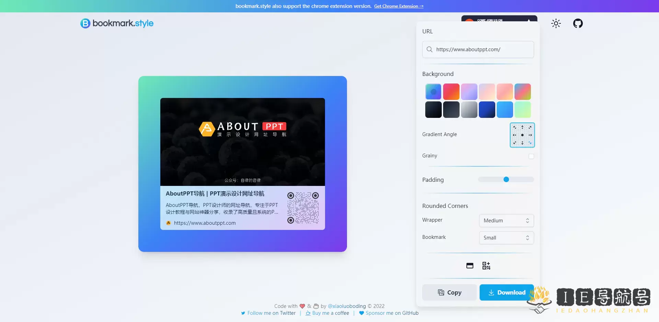Click the GitHub icon in header
The image size is (659, 322).
[x=578, y=23]
